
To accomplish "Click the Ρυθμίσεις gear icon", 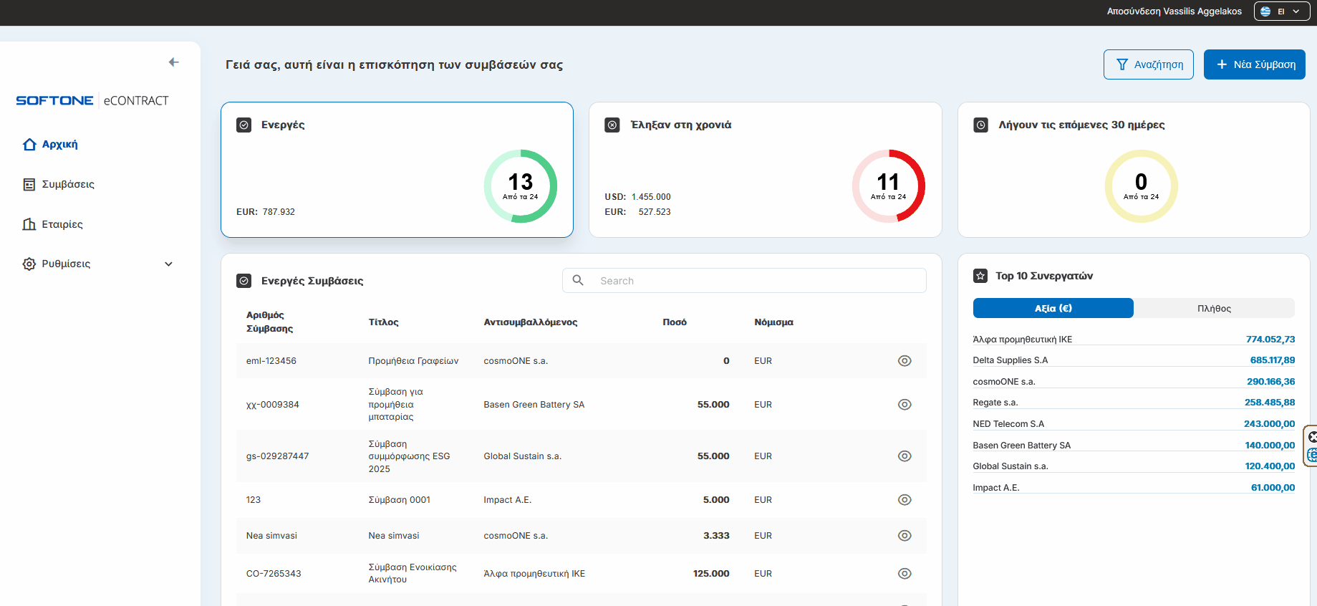I will coord(29,264).
